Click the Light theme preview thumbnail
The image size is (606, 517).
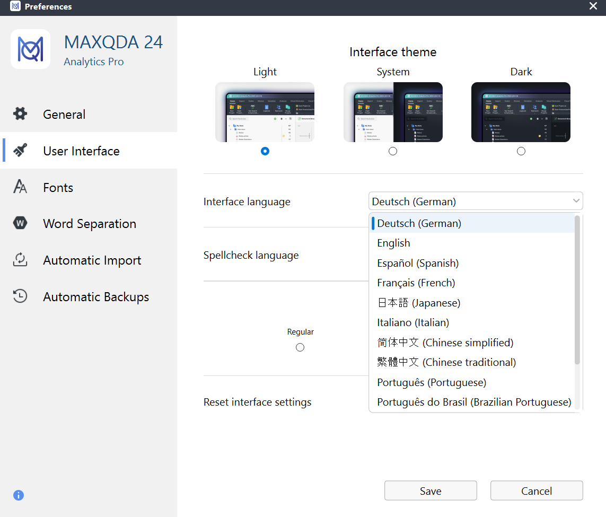(265, 112)
